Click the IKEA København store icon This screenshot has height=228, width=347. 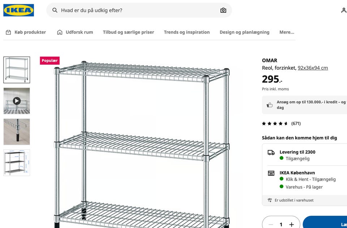(x=271, y=173)
